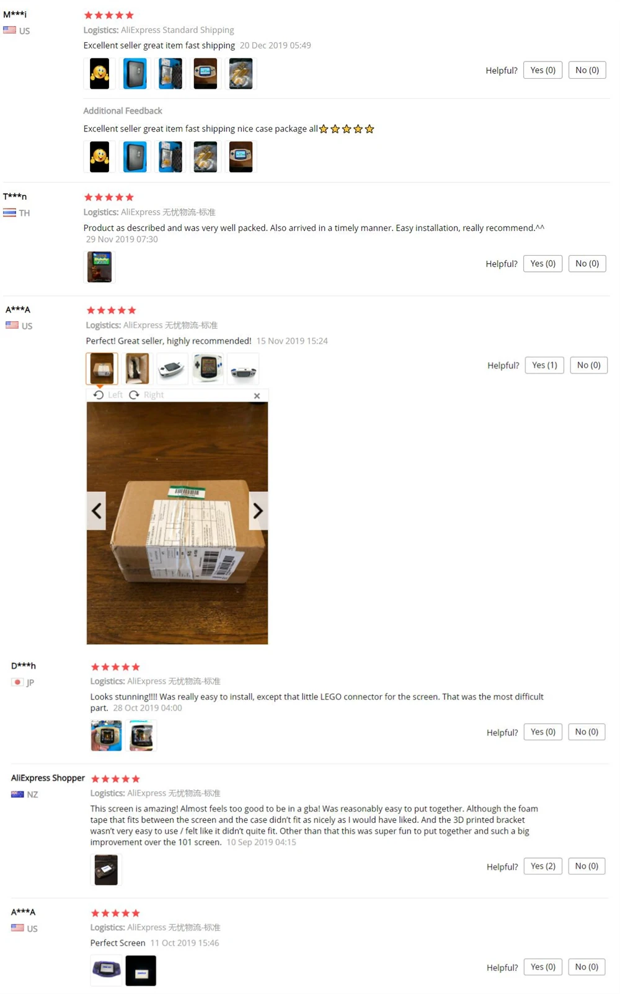The width and height of the screenshot is (620, 994).
Task: Close the enlarged review photo viewer
Action: [x=257, y=396]
